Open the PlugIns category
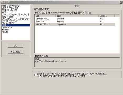Screen dimensions: 123x95 [5, 29]
